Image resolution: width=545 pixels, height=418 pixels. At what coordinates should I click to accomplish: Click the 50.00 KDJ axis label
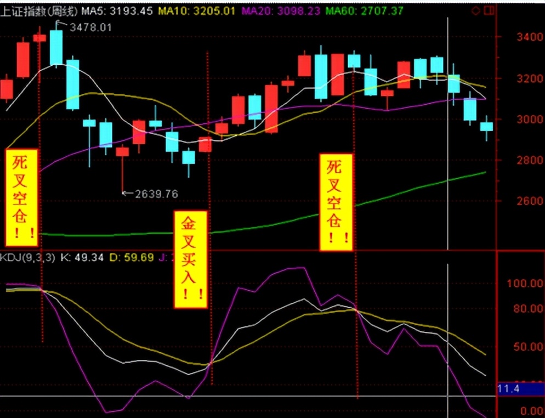528,347
